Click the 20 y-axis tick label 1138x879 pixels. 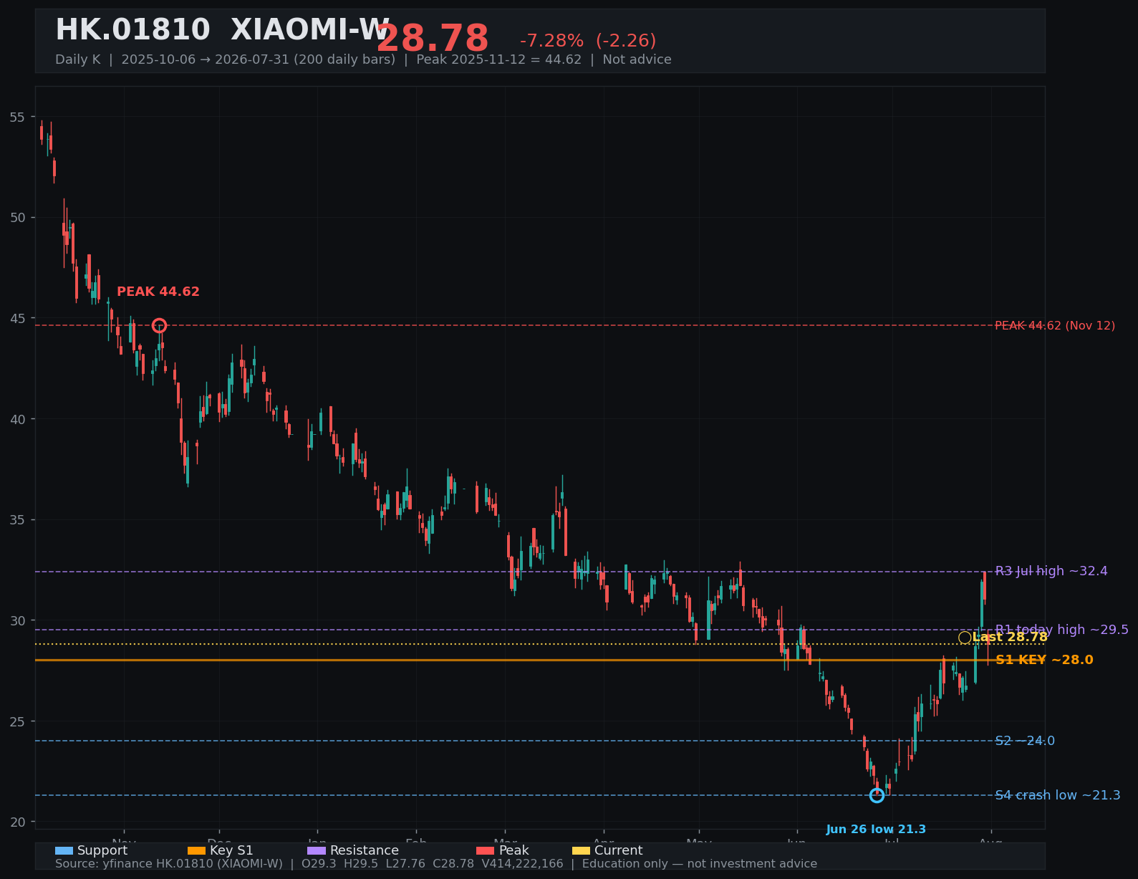click(17, 822)
